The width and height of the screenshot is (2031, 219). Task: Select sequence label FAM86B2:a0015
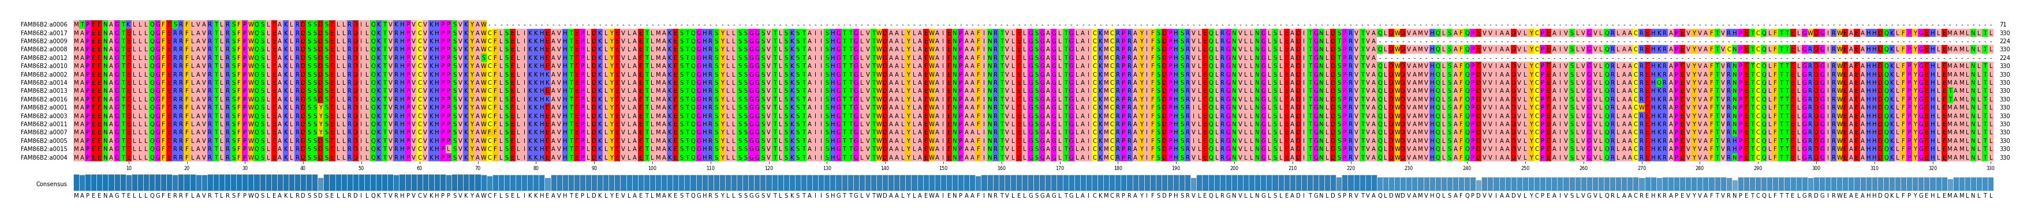(x=44, y=149)
